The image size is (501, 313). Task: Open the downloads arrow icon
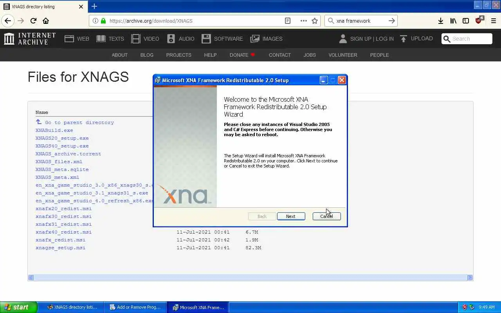click(x=441, y=21)
